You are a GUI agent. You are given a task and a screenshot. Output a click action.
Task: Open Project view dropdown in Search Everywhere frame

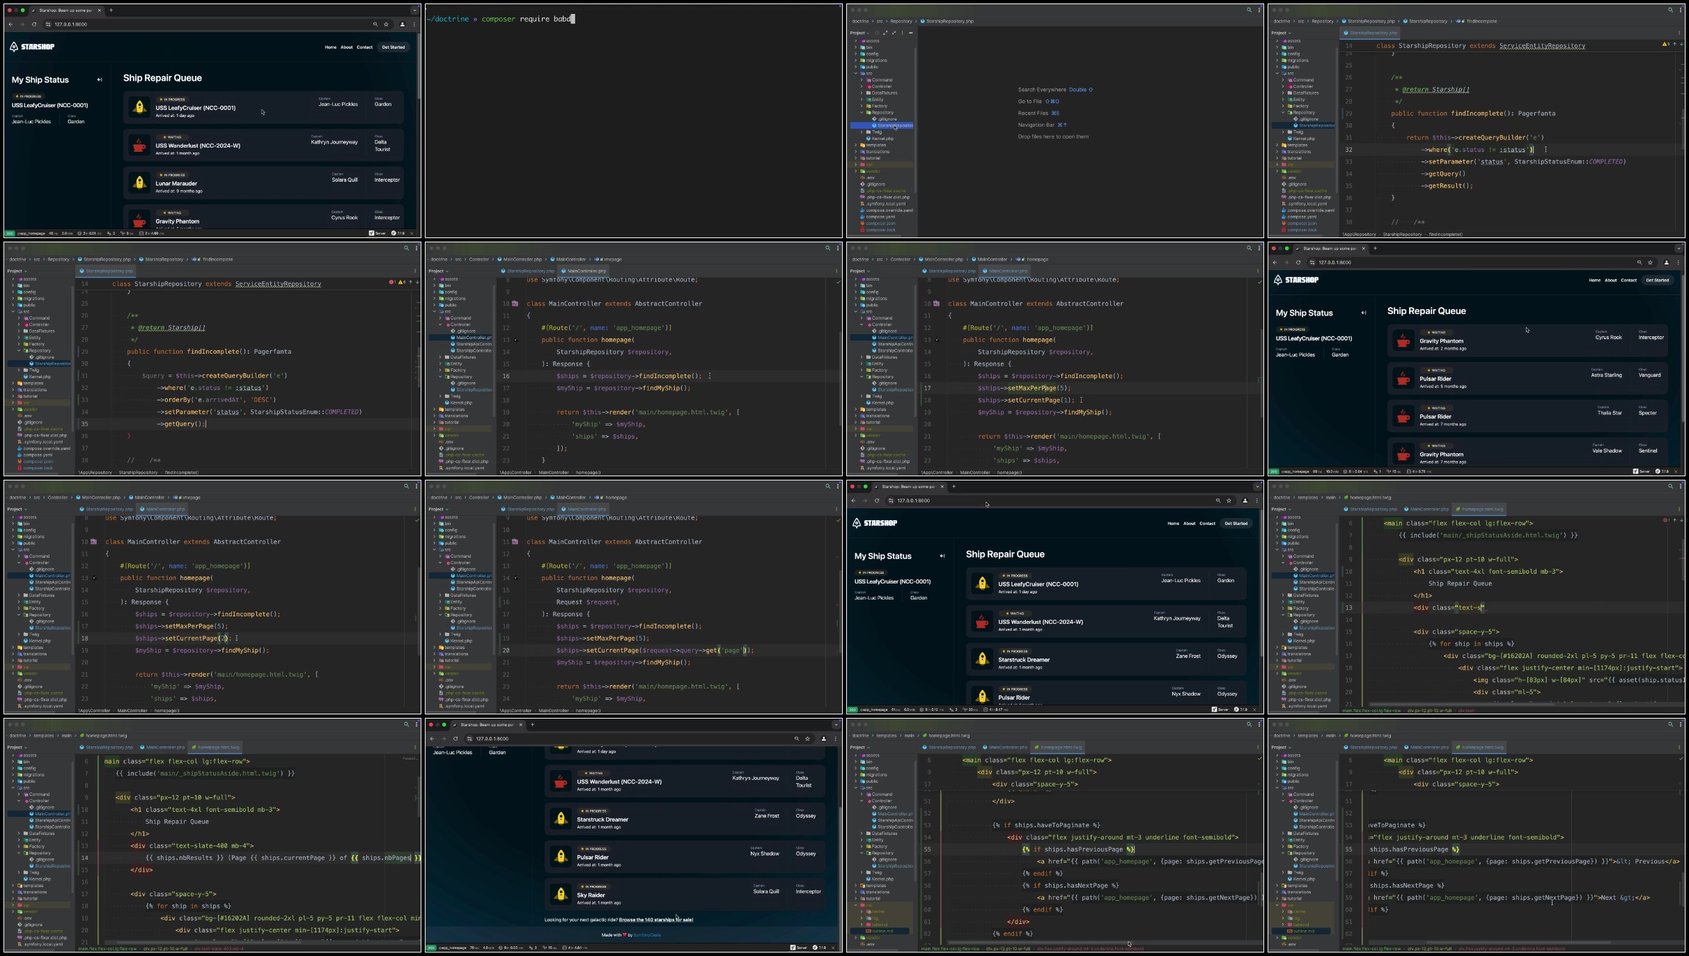click(859, 33)
